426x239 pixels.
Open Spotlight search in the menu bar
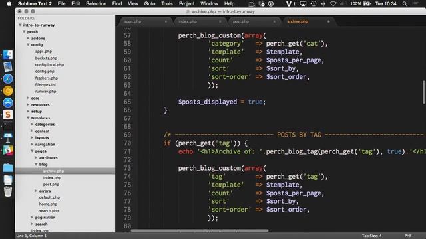tap(405, 3)
